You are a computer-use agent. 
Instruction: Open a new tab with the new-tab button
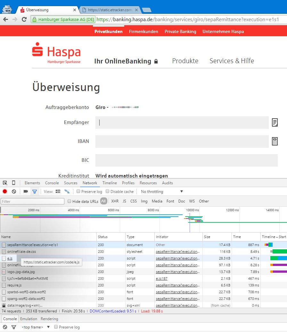click(x=146, y=10)
